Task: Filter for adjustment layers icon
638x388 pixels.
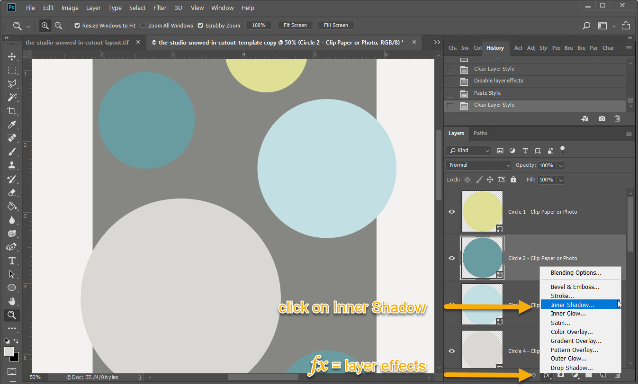Action: click(512, 151)
